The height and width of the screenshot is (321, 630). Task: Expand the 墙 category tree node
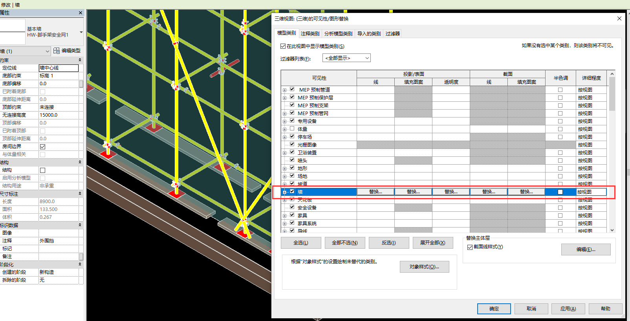click(284, 192)
